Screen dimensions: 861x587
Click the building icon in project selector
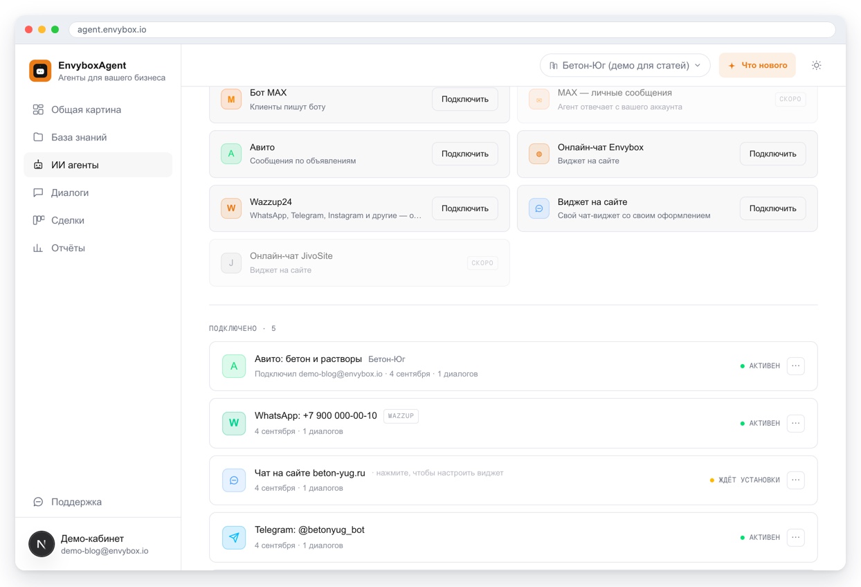click(x=554, y=66)
